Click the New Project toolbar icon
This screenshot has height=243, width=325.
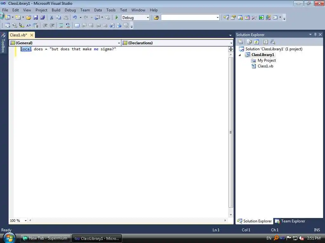(x=8, y=18)
